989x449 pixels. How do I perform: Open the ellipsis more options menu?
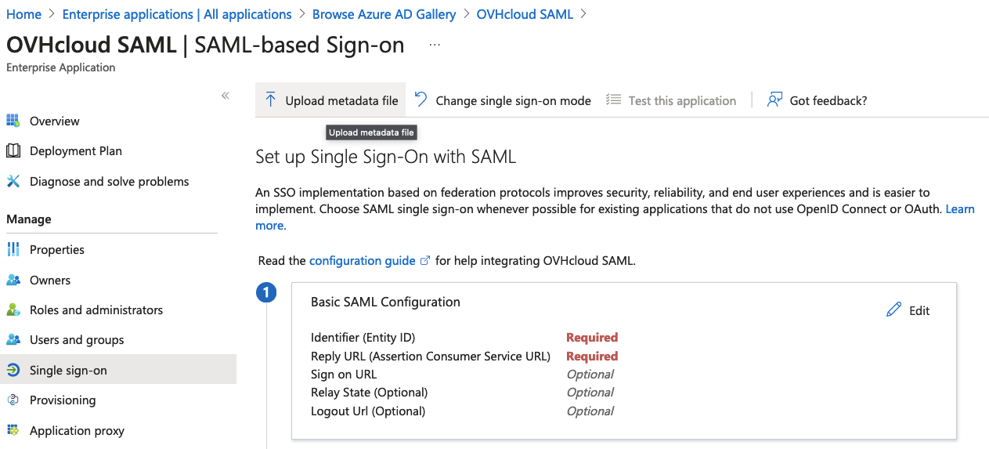435,45
